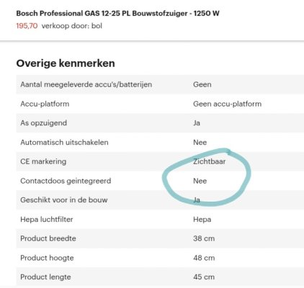Image resolution: width=304 pixels, height=288 pixels.
Task: Select the 'Hepa' filter value
Action: (x=202, y=220)
